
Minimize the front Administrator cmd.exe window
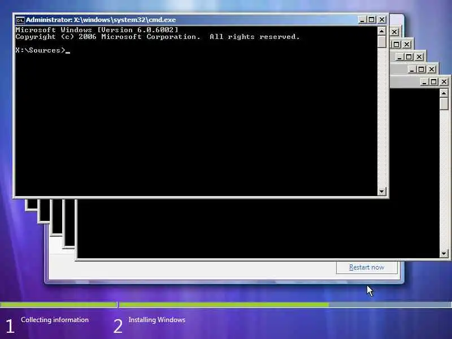point(362,20)
